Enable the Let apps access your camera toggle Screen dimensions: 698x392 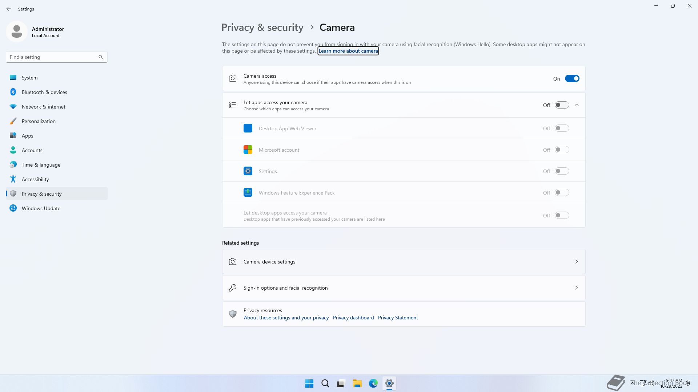[x=562, y=105]
